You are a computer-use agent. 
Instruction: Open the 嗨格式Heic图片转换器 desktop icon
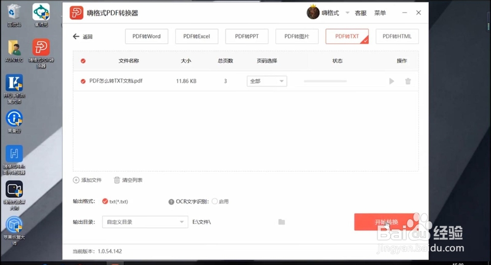click(14, 160)
